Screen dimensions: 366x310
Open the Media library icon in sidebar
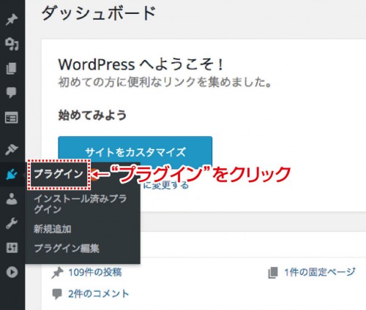point(12,44)
